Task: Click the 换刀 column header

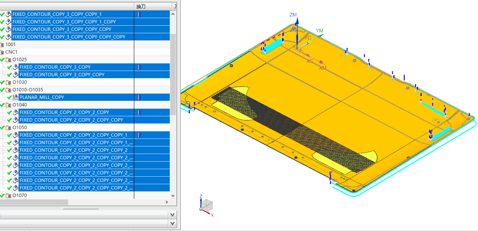Action: [x=153, y=6]
